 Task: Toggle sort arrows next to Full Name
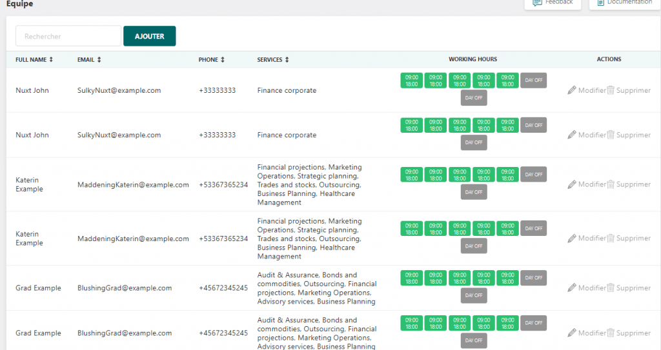click(51, 60)
